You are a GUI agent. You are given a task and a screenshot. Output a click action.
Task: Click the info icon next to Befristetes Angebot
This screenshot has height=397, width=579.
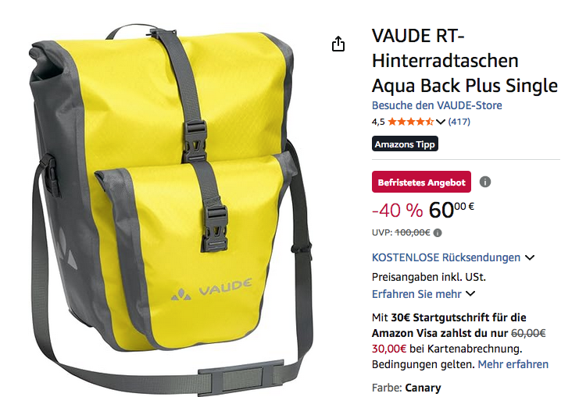coord(484,182)
